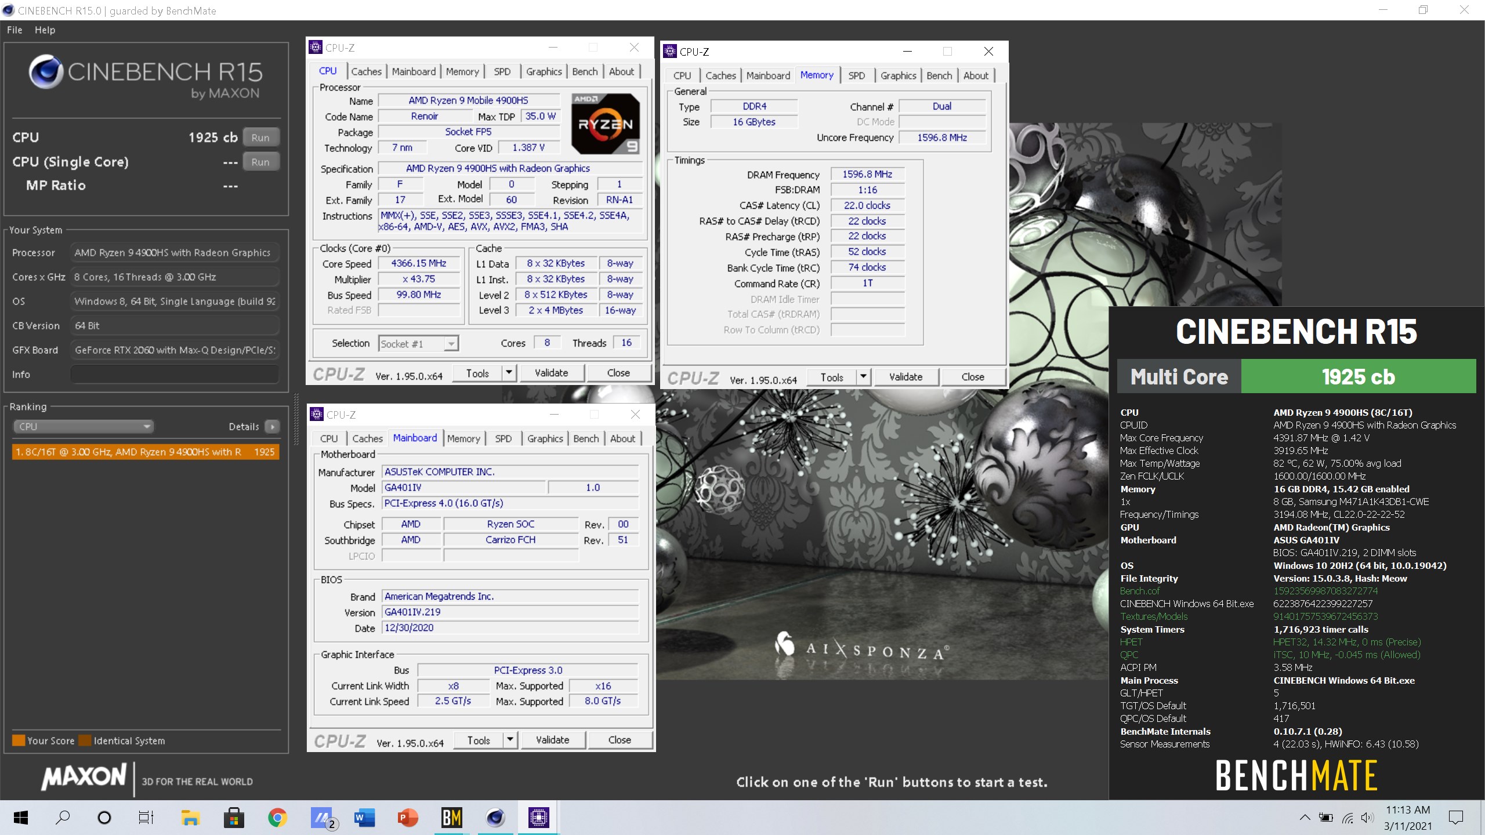Switch to Bench tab in processor CPU-Z

coord(585,71)
